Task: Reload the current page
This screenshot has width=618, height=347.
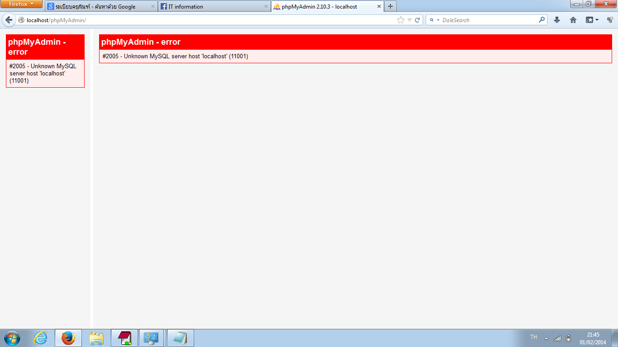Action: click(x=418, y=20)
